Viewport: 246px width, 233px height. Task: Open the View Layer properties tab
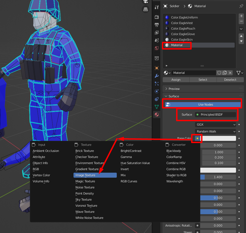tap(157, 33)
